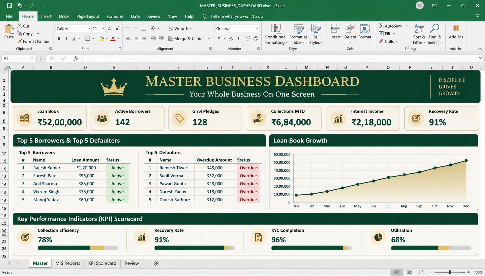Toggle Bold formatting

tap(59, 38)
